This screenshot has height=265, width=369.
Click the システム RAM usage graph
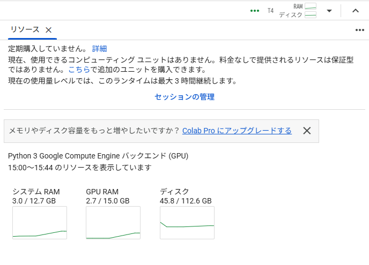coord(40,222)
